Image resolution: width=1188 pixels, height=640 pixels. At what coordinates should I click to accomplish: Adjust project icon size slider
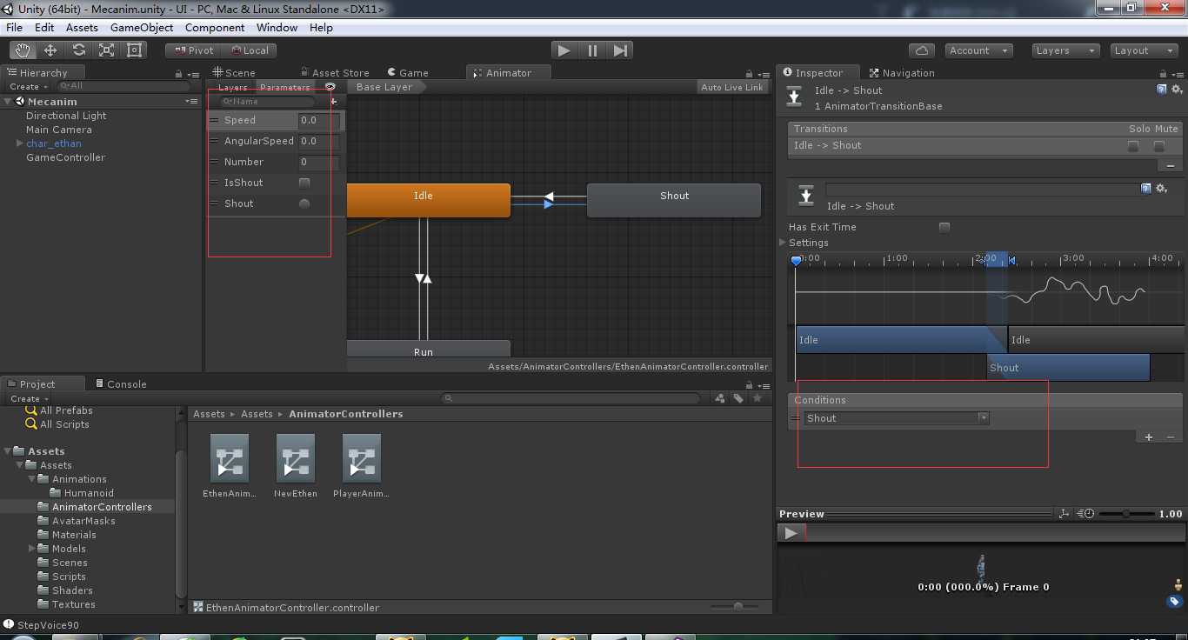click(x=738, y=607)
